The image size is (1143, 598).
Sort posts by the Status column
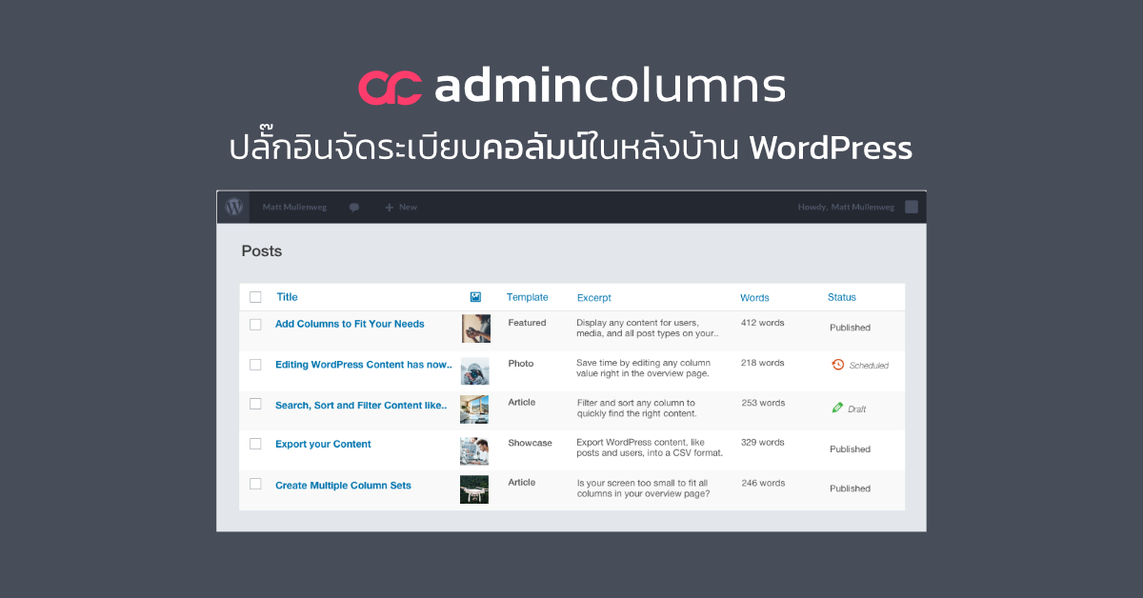841,296
